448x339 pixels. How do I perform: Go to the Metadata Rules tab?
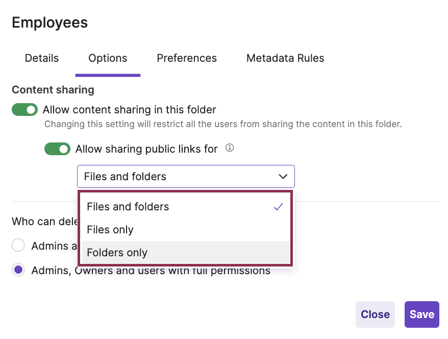tap(285, 58)
